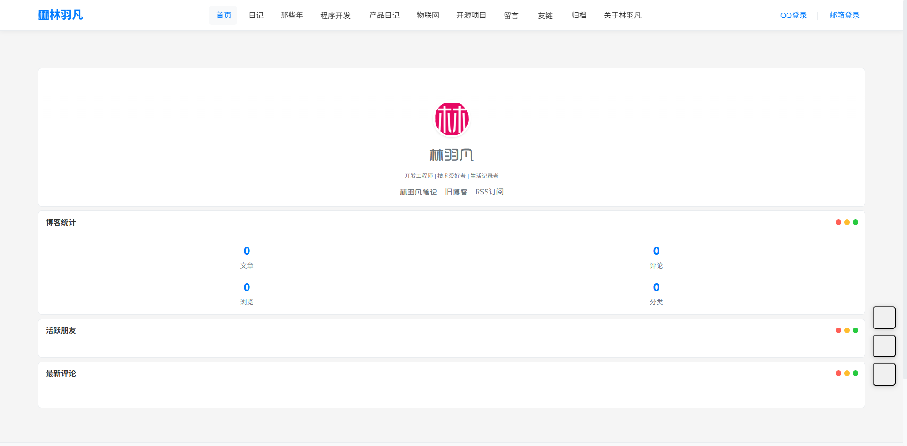Click the 浏览 statistic label
The image size is (907, 446).
tap(247, 302)
